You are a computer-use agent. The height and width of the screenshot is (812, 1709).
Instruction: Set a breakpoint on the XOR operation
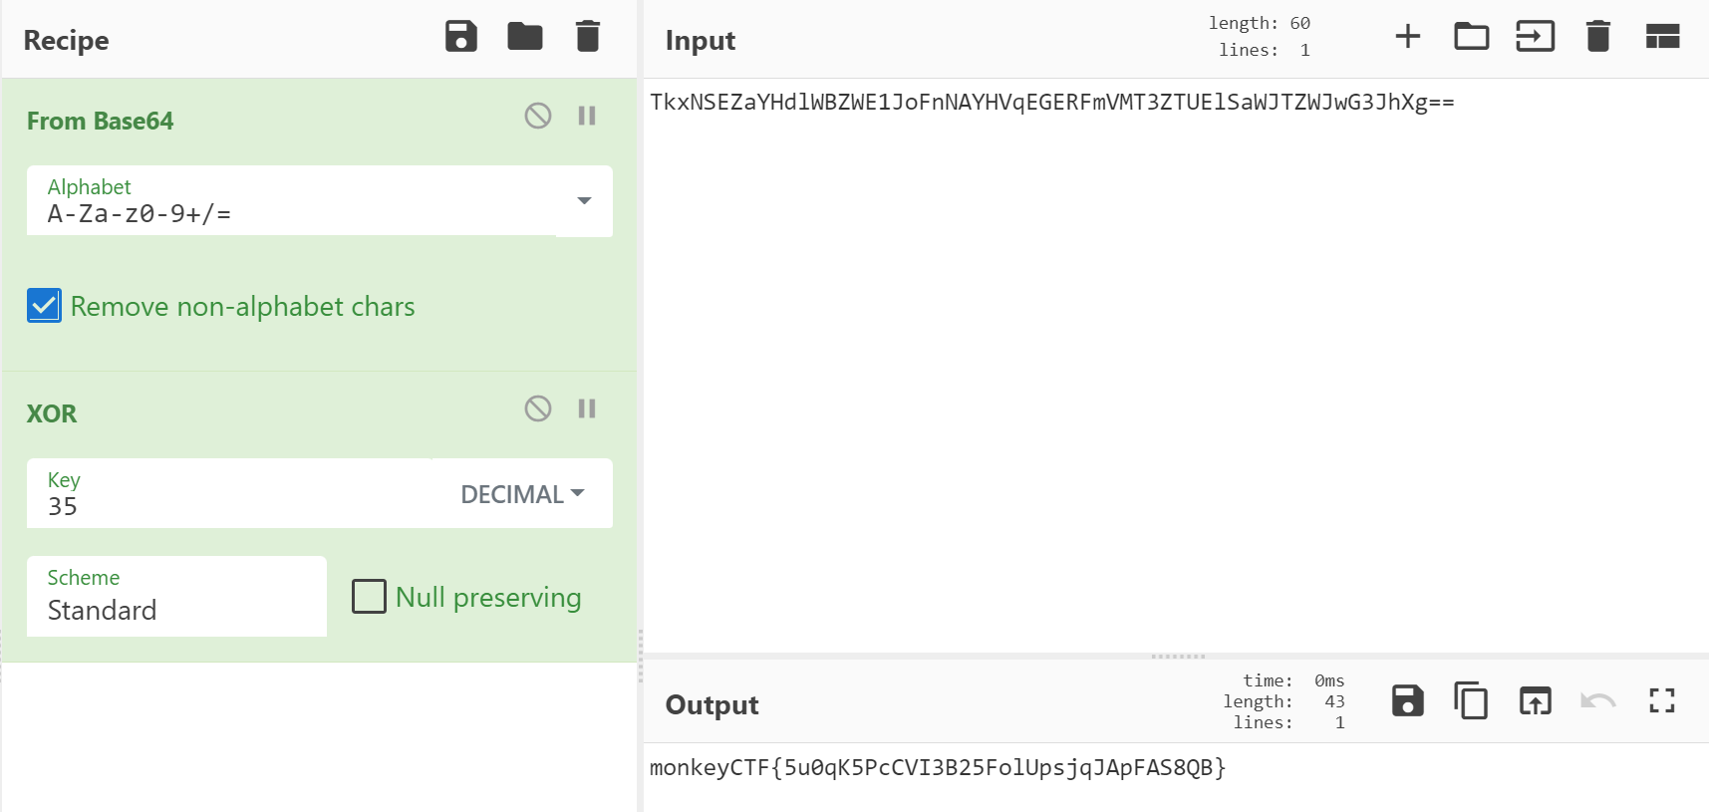tap(587, 409)
